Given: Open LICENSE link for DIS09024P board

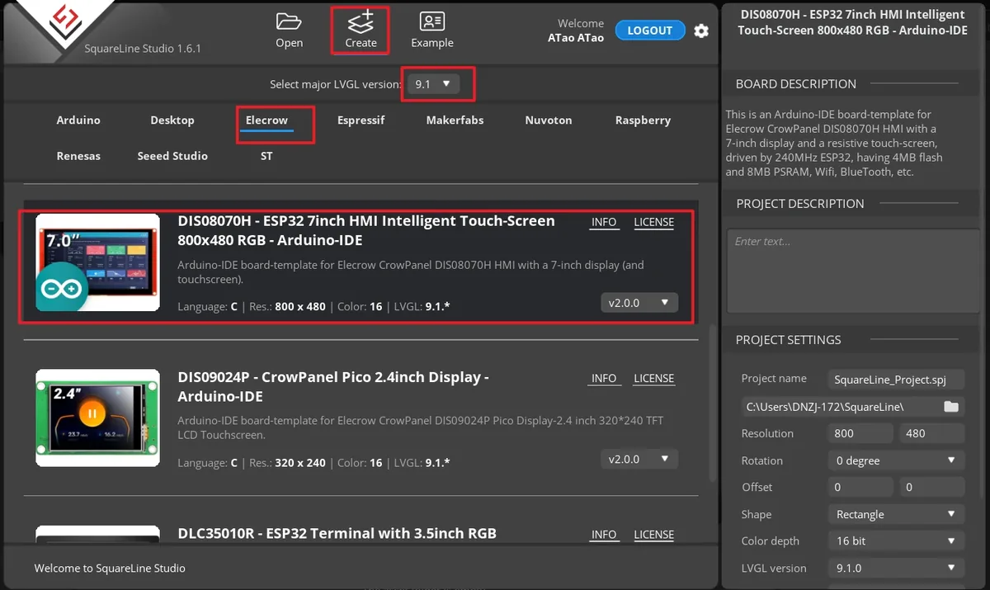Looking at the screenshot, I should (654, 378).
